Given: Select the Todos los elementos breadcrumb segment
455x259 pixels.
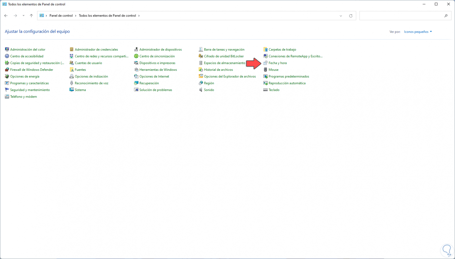Looking at the screenshot, I should 107,16.
